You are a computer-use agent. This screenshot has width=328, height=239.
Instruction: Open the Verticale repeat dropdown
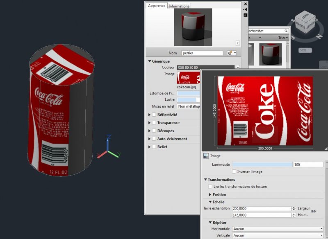coord(278,235)
